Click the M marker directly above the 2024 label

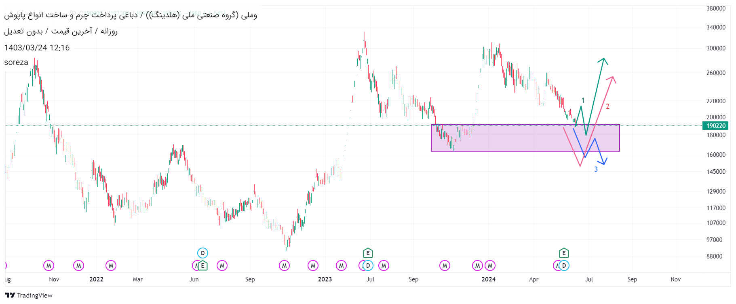[490, 265]
